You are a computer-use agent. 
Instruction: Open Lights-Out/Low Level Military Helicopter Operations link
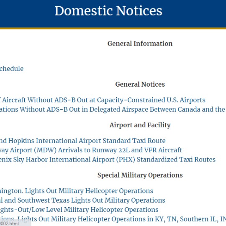(79, 210)
